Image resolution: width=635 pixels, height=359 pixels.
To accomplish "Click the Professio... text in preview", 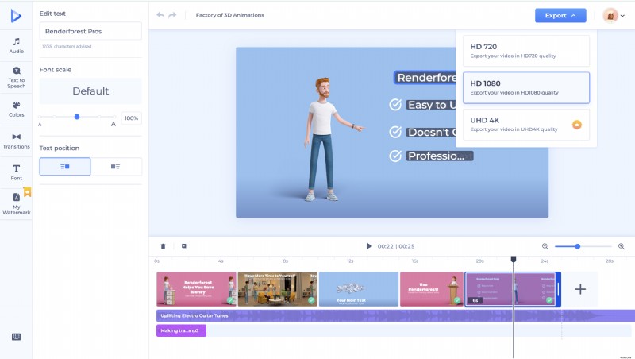I will tap(440, 156).
